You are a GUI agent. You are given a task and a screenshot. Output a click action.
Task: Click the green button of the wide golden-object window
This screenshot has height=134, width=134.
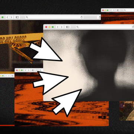coord(2,17)
